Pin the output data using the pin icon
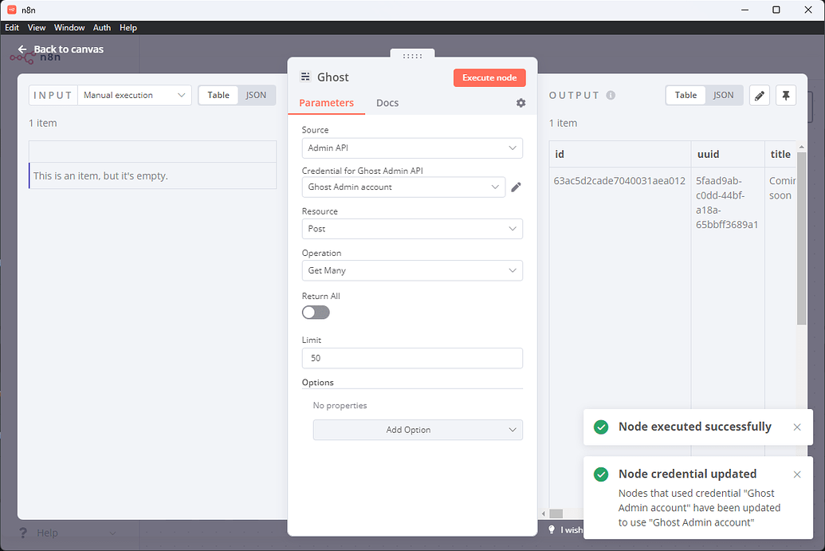The width and height of the screenshot is (825, 551). (x=786, y=95)
